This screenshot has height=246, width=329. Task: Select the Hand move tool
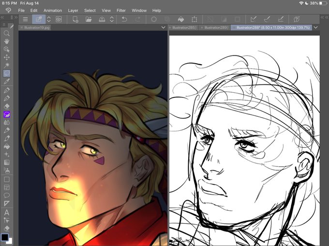pos(7,41)
